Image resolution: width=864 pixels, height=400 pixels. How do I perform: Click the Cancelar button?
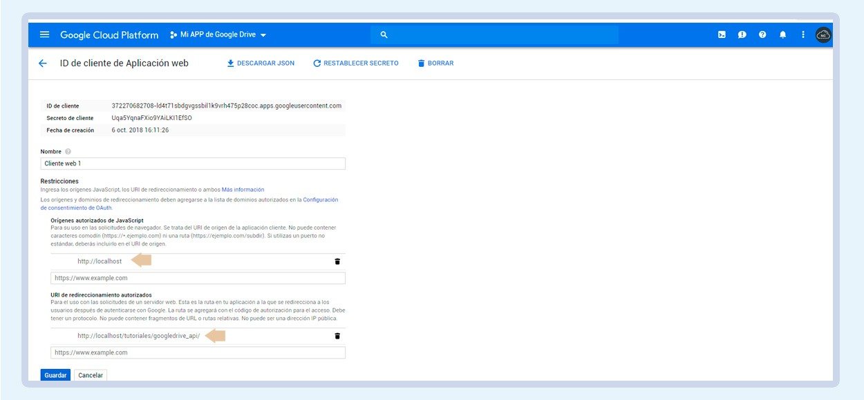(91, 375)
